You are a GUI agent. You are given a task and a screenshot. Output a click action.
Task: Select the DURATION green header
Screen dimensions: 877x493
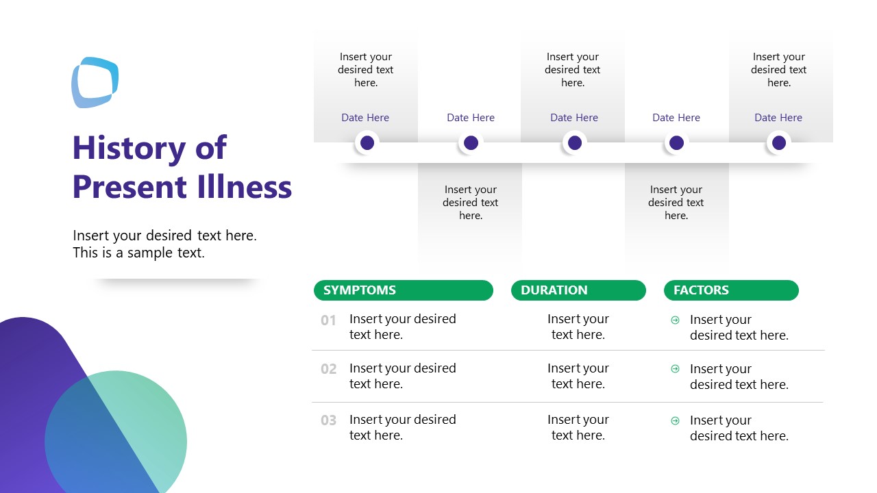coord(578,290)
